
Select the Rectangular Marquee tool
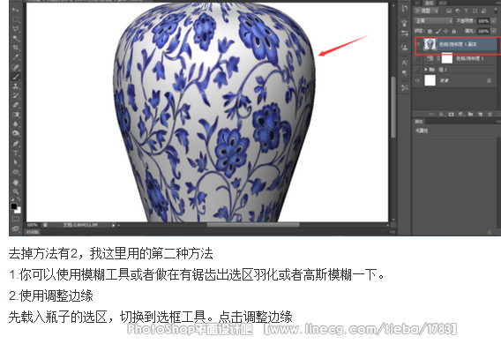tap(16, 19)
